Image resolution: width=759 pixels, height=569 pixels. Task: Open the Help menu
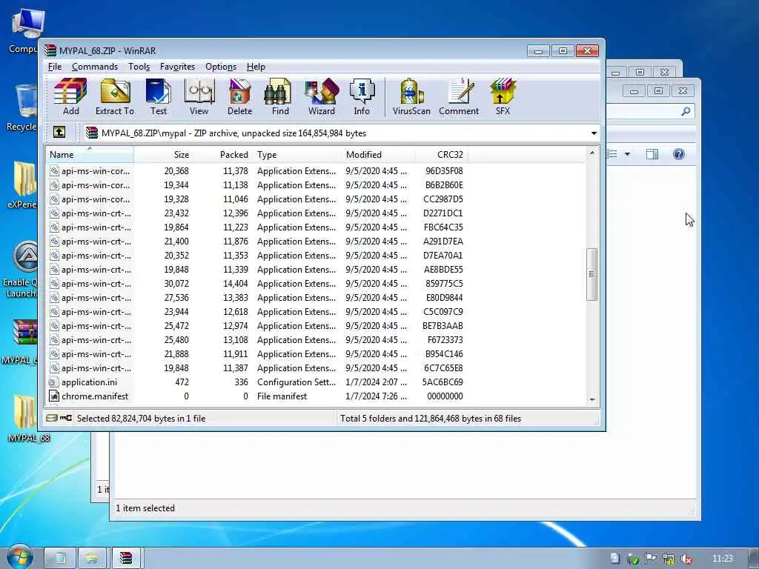(x=256, y=67)
